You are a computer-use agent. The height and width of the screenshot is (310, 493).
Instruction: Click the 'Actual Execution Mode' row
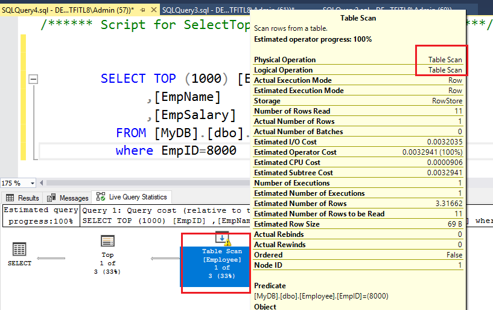358,80
